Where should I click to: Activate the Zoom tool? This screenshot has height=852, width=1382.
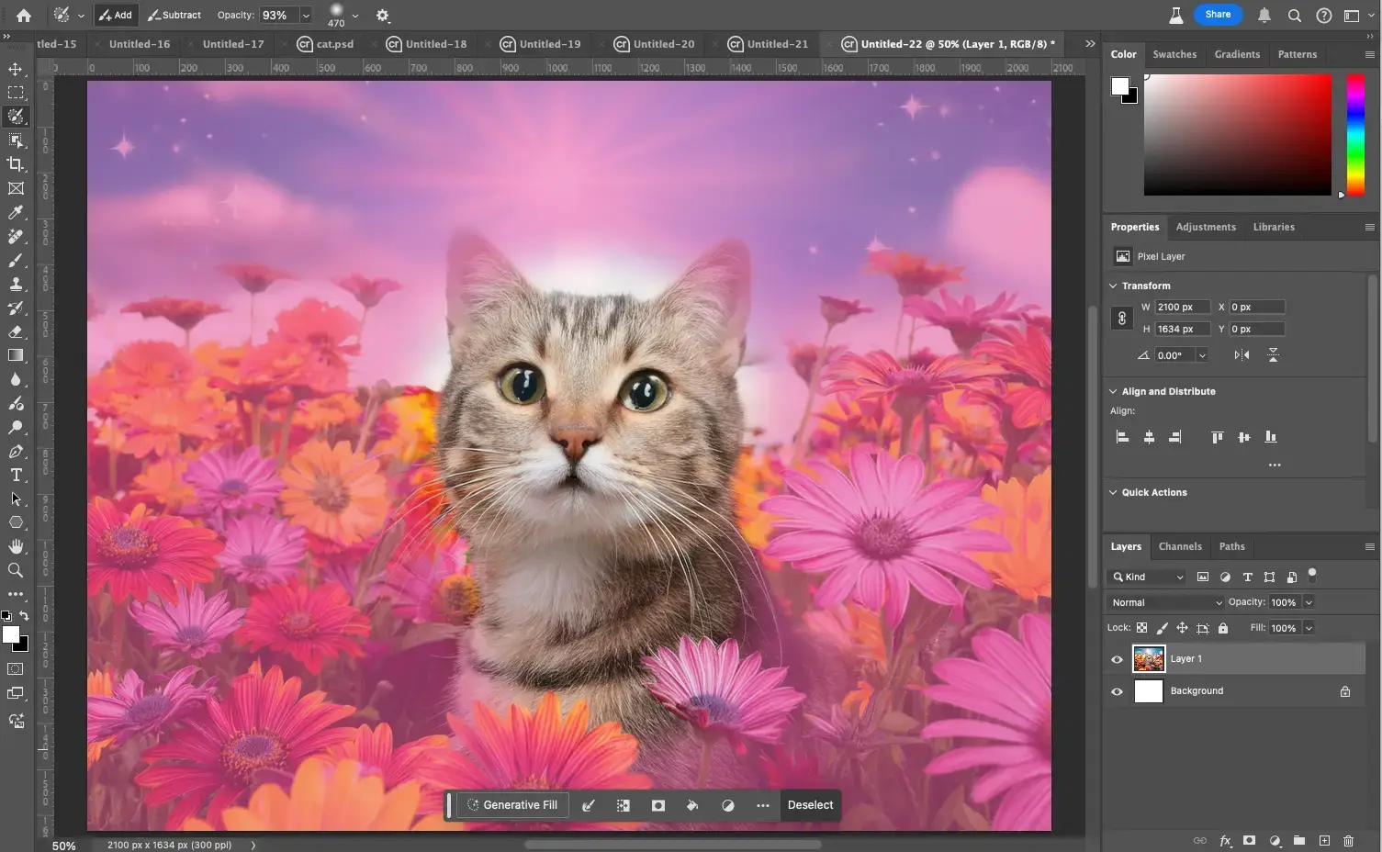(16, 570)
